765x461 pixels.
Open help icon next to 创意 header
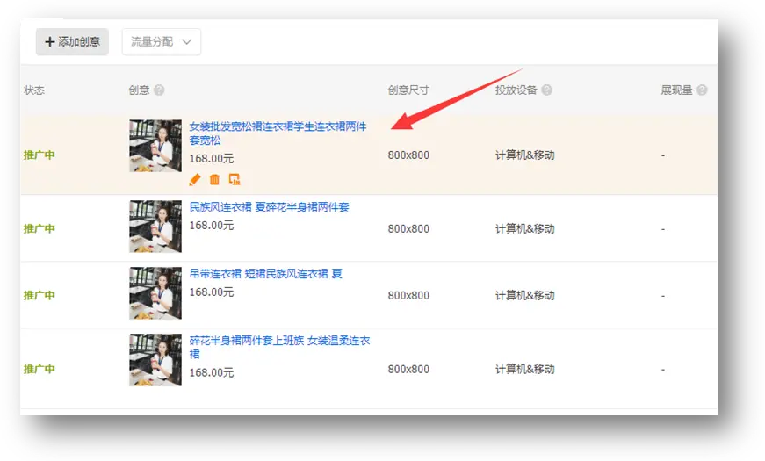(159, 90)
